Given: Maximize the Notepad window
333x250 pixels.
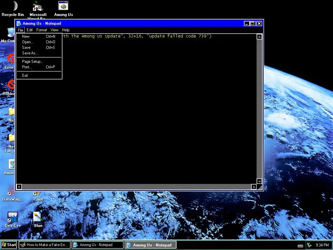Looking at the screenshot, I should pyautogui.click(x=252, y=23).
